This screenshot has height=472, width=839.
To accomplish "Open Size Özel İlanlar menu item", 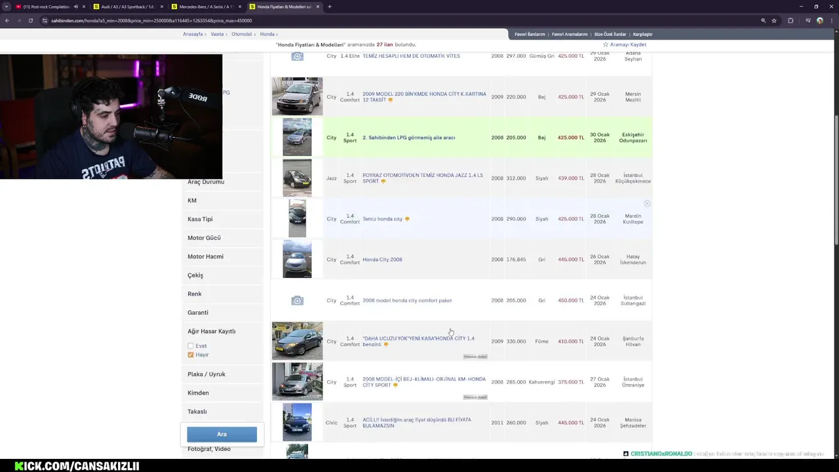I will 610,34.
